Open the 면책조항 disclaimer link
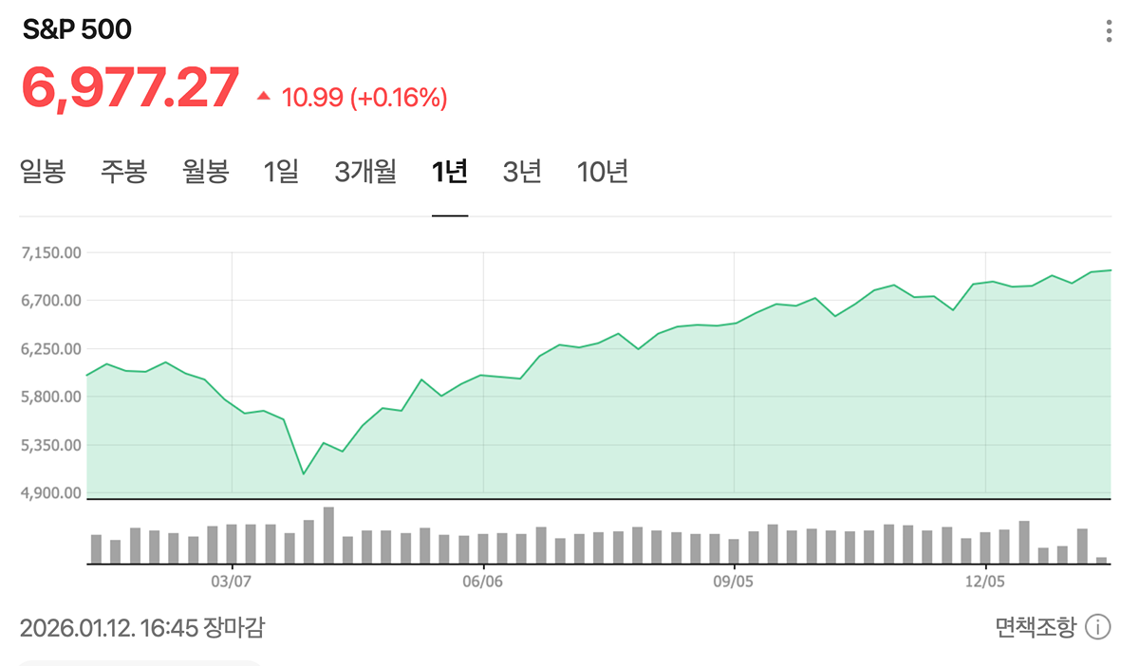1139x666 pixels. 1036,627
